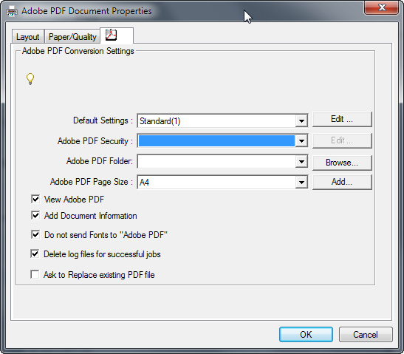Open the Adobe PDF Security dropdown arrow

click(x=301, y=140)
